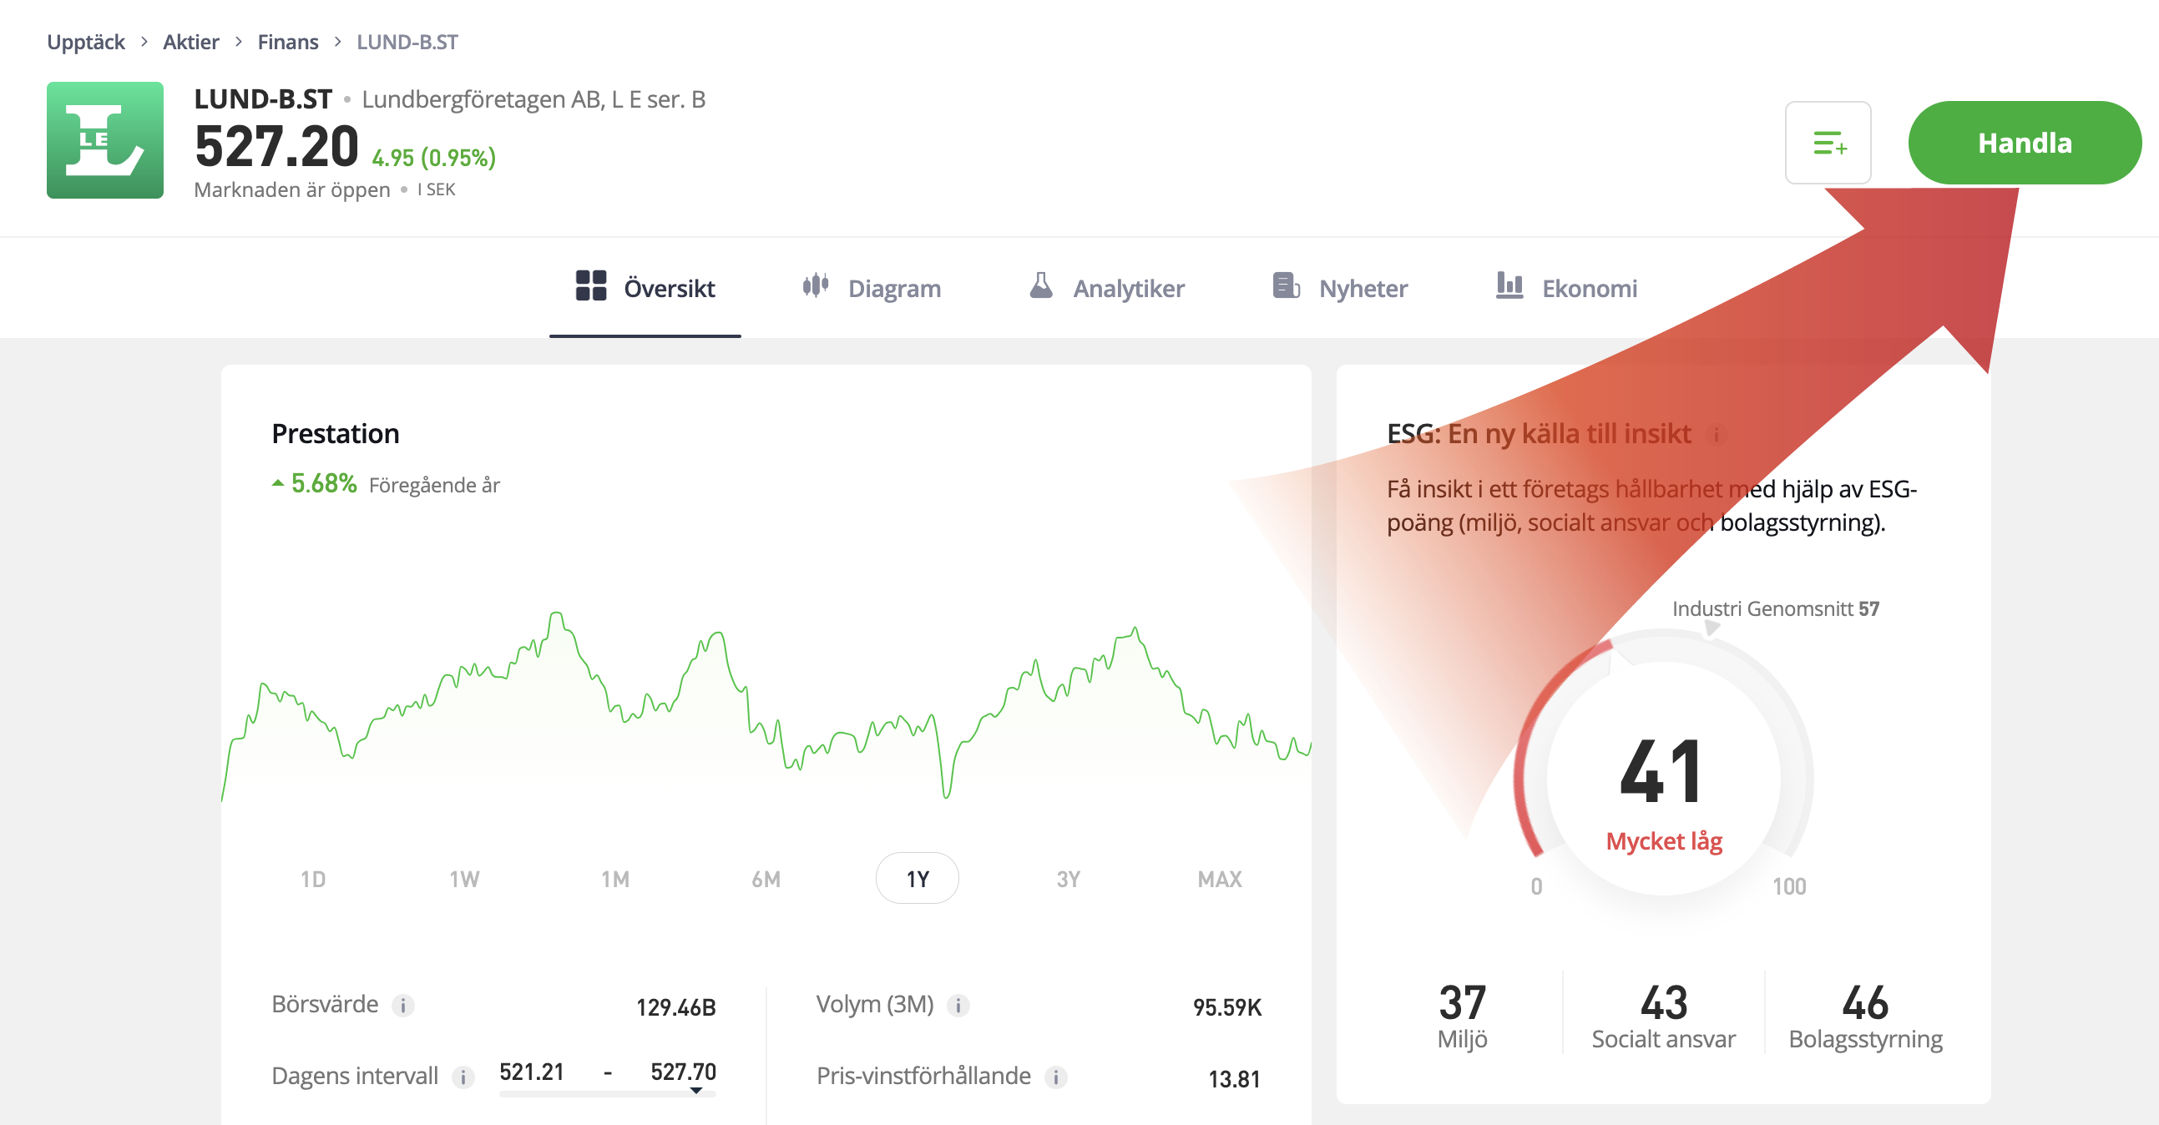Go to Aktier breadcrumb link
Viewport: 2159px width, 1125px height.
pos(190,42)
